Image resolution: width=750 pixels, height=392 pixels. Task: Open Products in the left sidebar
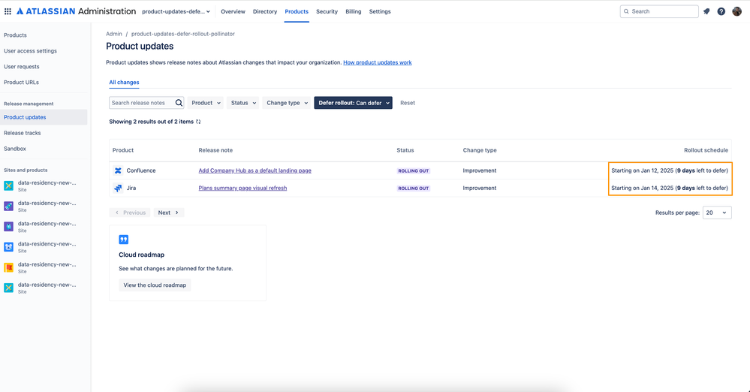pos(15,35)
